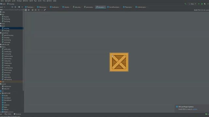
Task: Select the Ani2 folder in tree
Action: pos(3,24)
